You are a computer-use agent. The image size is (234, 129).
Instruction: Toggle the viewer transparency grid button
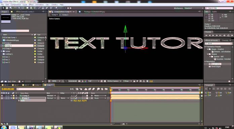(x=105, y=81)
